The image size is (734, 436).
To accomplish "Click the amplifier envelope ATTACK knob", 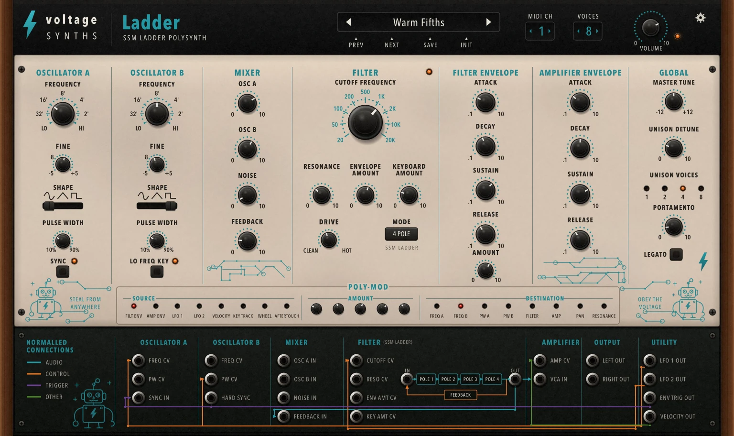I will (580, 102).
